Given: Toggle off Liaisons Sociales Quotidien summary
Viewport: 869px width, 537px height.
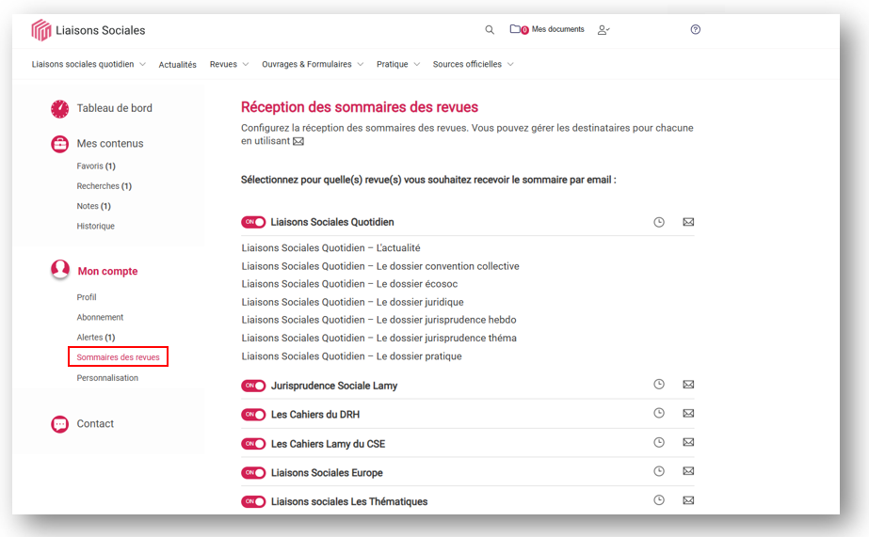Looking at the screenshot, I should tap(253, 222).
